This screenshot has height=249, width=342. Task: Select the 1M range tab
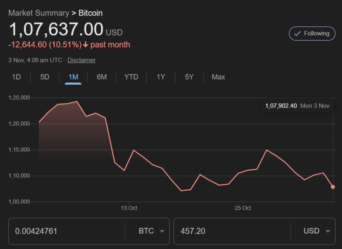(73, 77)
